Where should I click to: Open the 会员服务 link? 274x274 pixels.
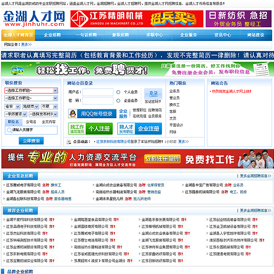point(155,116)
